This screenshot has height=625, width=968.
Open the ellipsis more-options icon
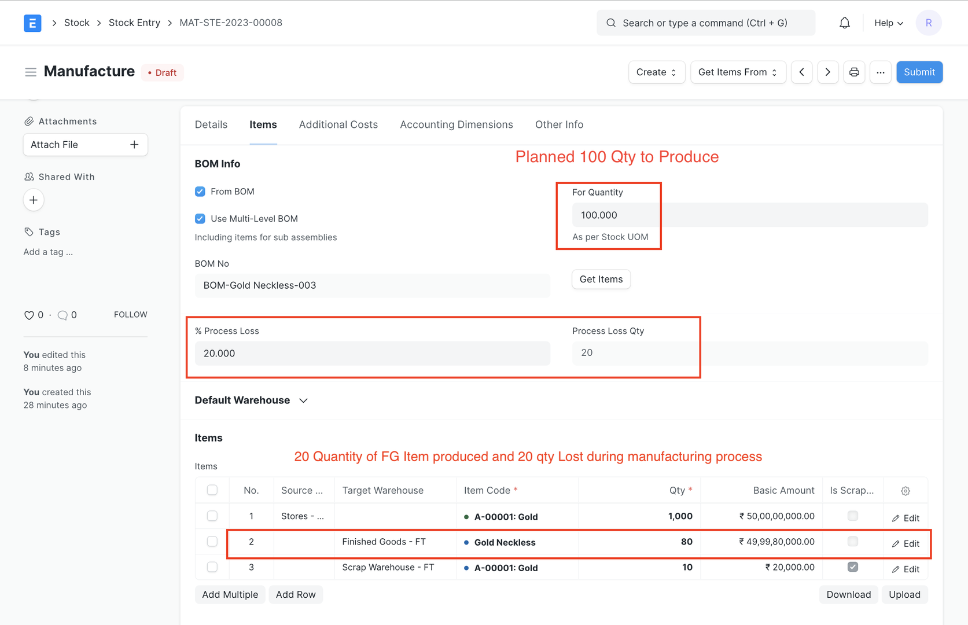[x=880, y=72]
